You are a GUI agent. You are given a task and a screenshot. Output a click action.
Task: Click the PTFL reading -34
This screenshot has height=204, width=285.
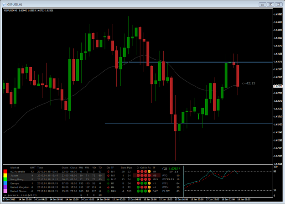[x=177, y=183]
